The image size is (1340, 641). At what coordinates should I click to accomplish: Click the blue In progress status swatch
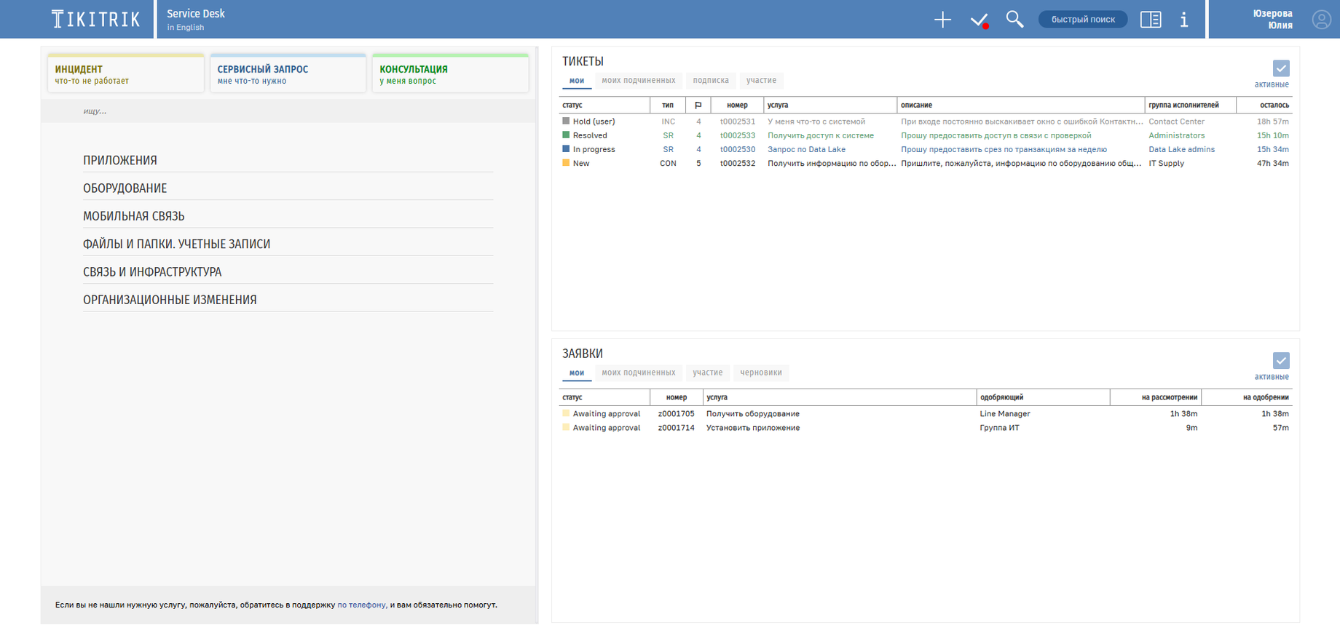tap(566, 149)
